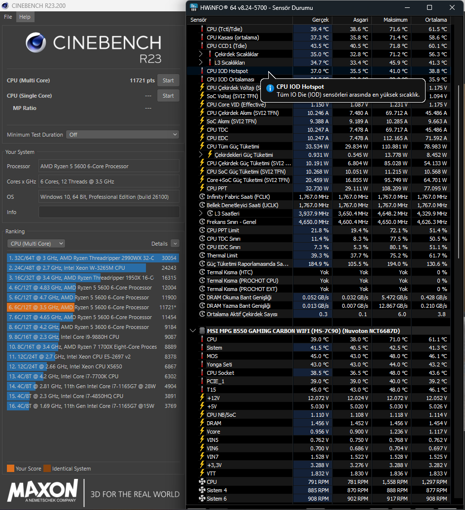Click the Identical System legend swatch
Screen dimensions: 465x510
coord(47,469)
